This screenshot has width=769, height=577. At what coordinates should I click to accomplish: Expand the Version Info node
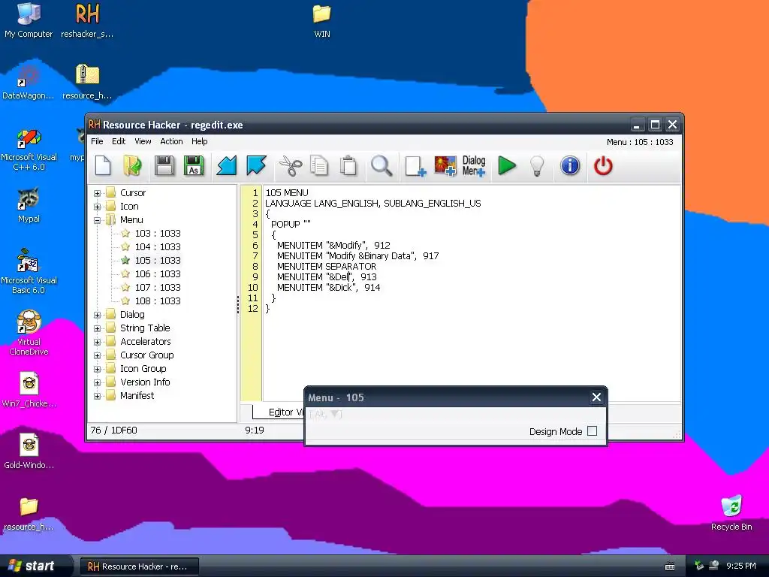tap(97, 382)
